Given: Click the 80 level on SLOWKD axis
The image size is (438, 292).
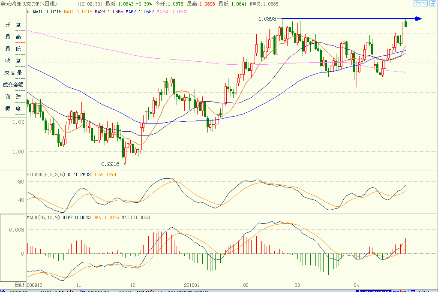Looking at the screenshot, I should click(x=21, y=182).
